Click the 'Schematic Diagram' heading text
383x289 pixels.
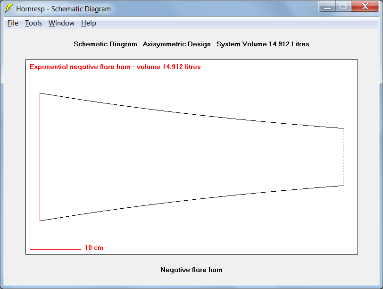[105, 44]
